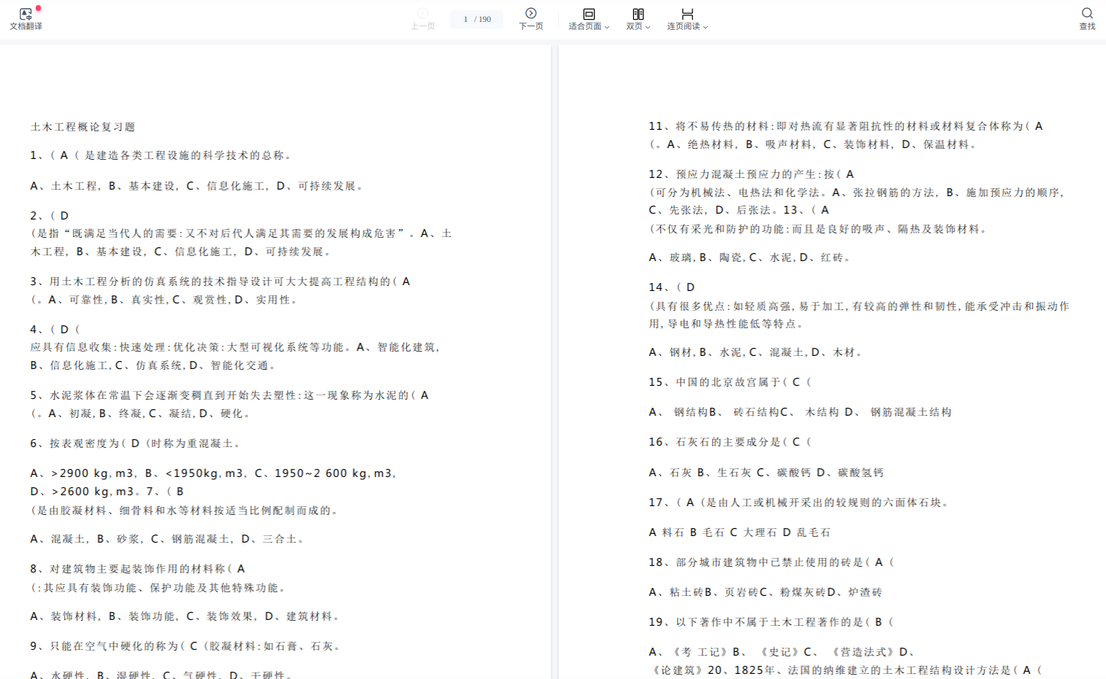Click the current page number field
This screenshot has width=1106, height=679.
[465, 20]
